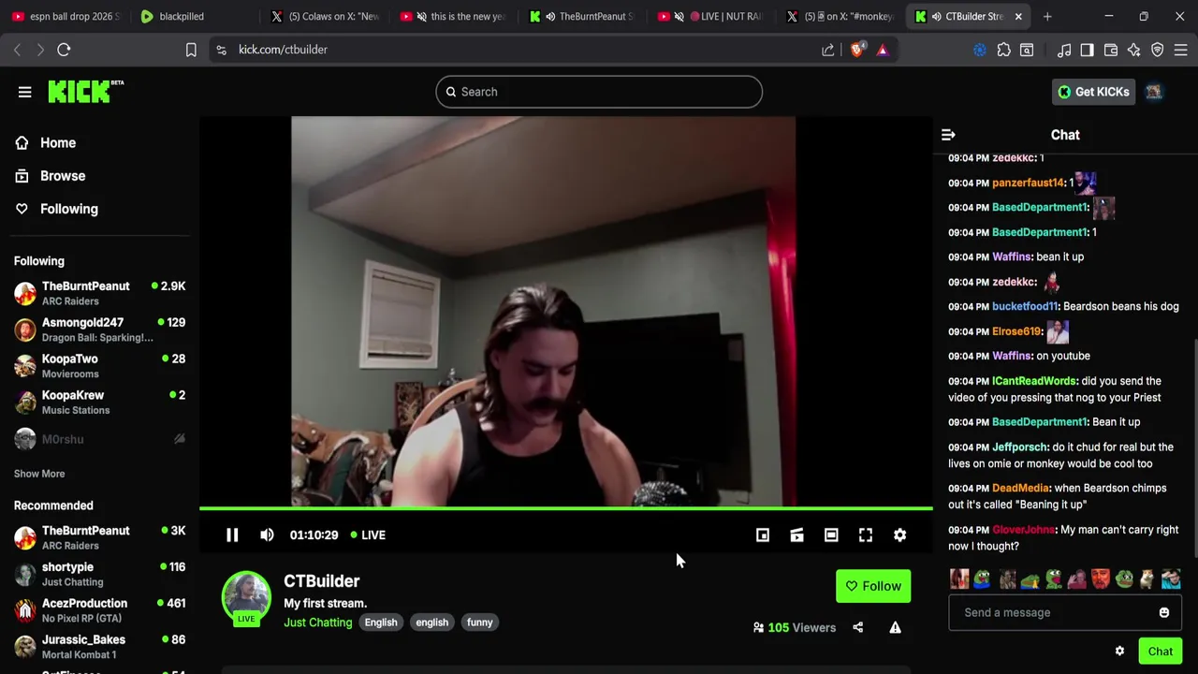Open TheBurntPeanut in Recommended list
The width and height of the screenshot is (1198, 674).
coord(99,537)
